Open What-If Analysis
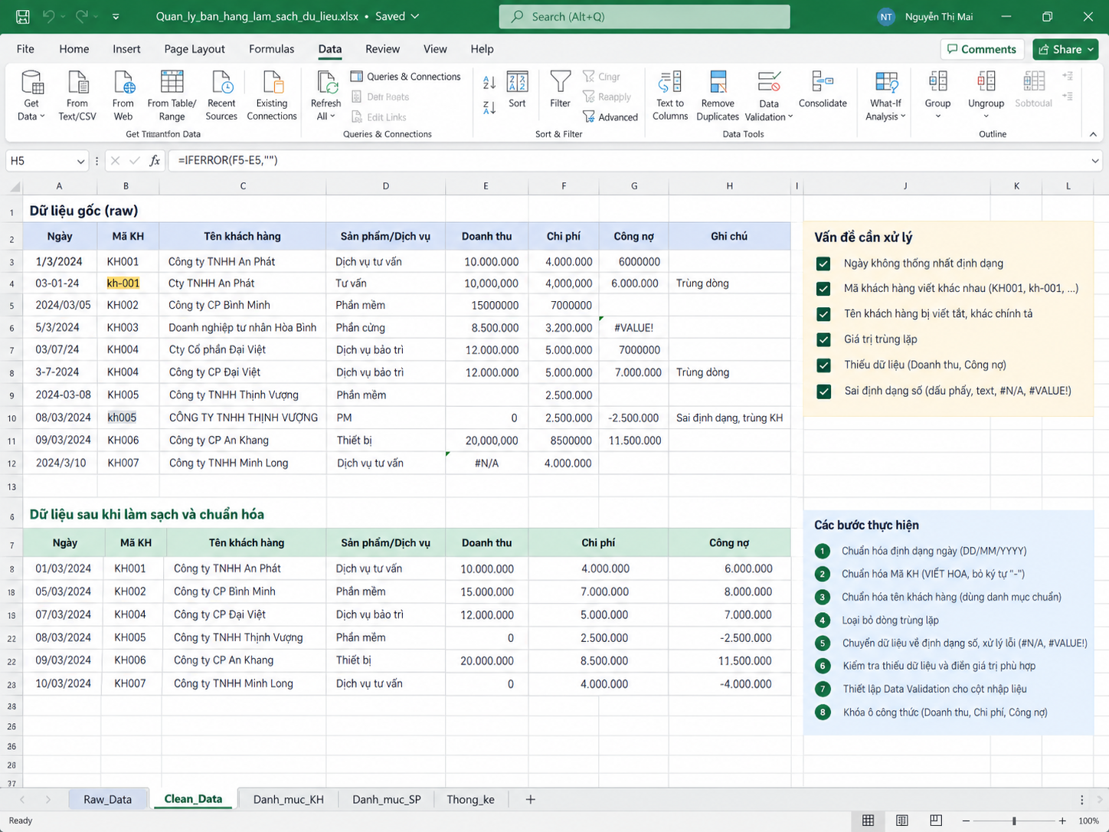 point(886,95)
